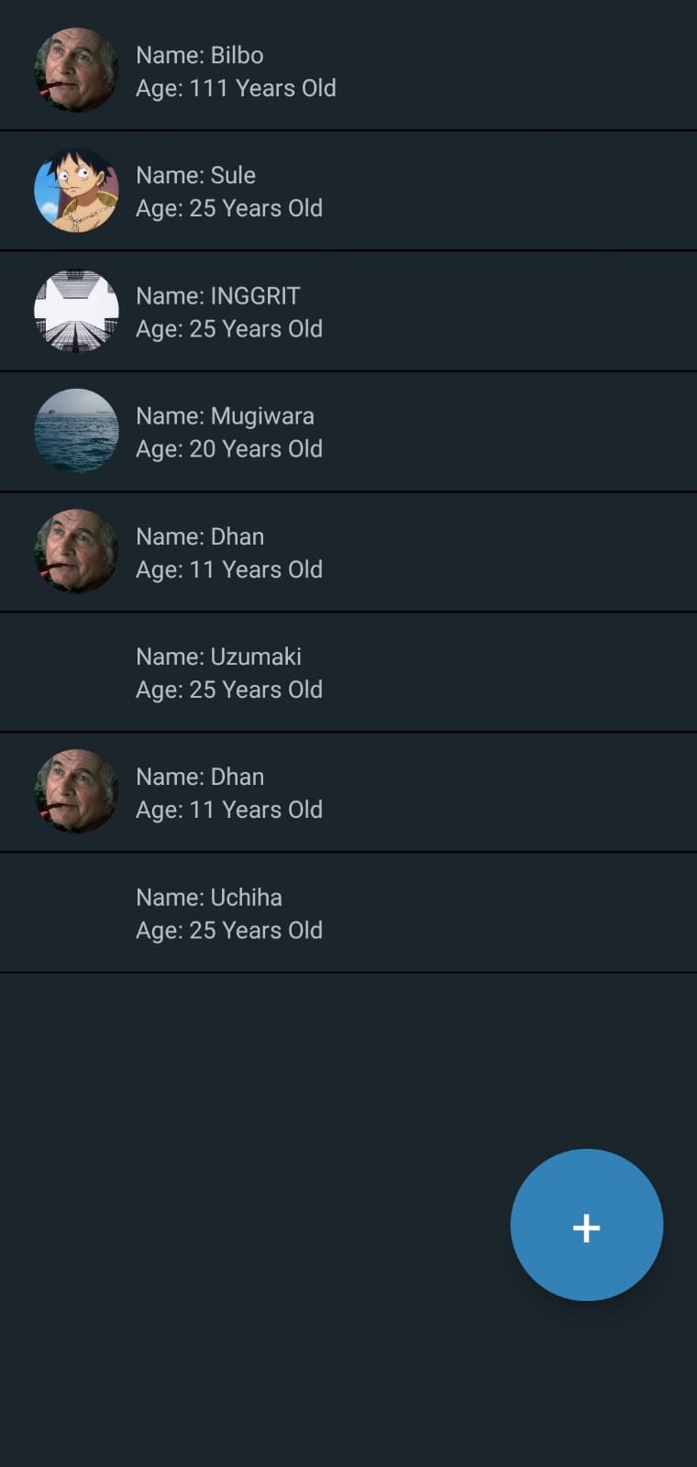Open Sule's anime character avatar
The image size is (697, 1467).
click(x=76, y=191)
